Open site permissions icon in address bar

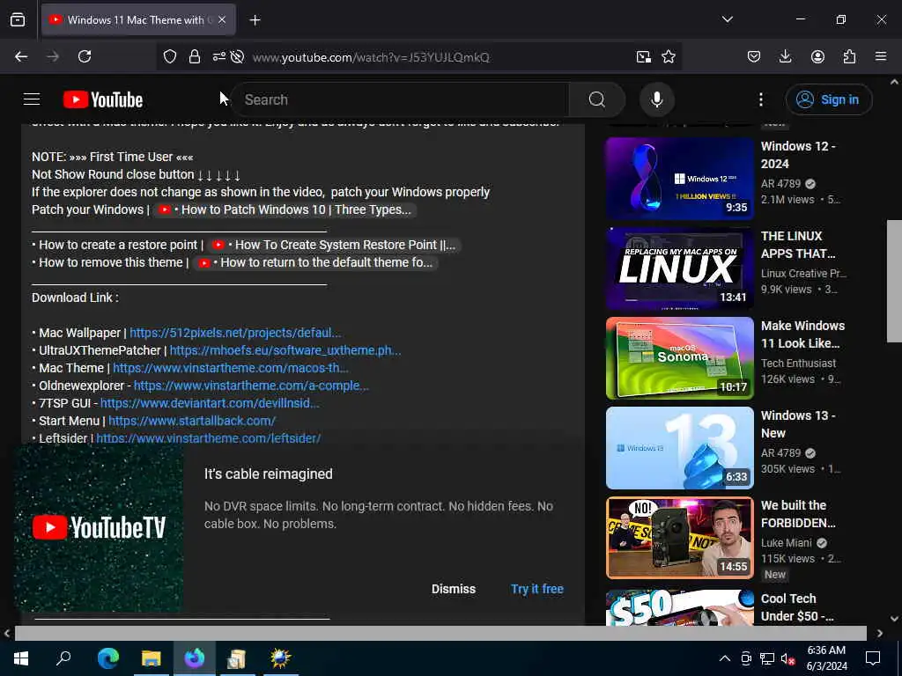pos(219,56)
